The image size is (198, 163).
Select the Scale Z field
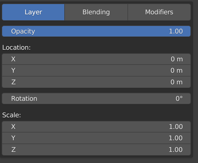coord(96,150)
